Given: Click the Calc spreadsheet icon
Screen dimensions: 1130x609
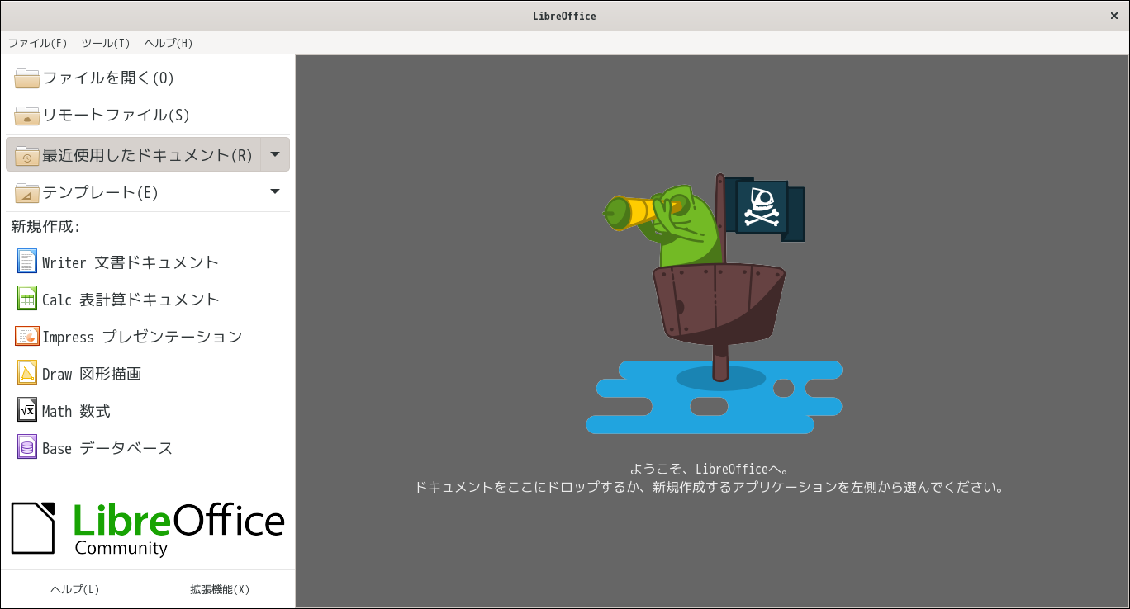Looking at the screenshot, I should pyautogui.click(x=27, y=299).
